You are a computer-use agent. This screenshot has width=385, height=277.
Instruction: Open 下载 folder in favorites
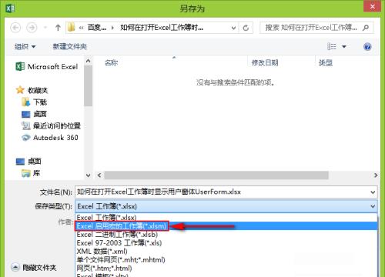coord(35,102)
